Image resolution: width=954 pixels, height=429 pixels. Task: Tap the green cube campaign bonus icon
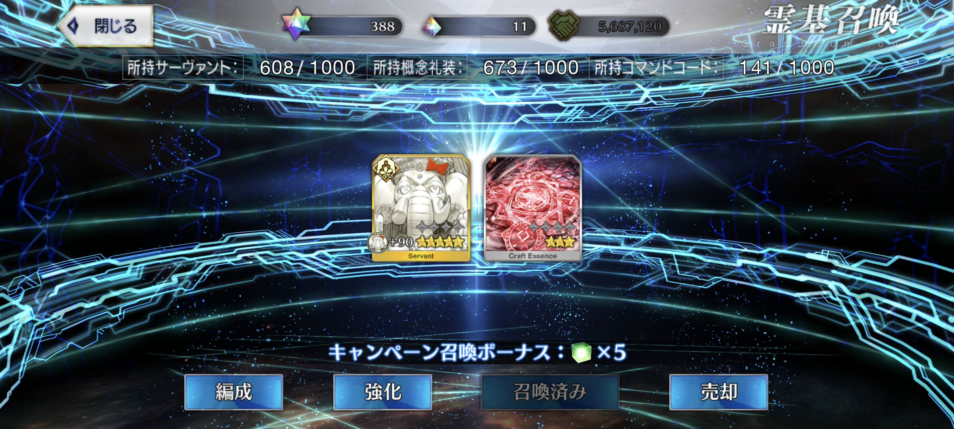click(581, 352)
